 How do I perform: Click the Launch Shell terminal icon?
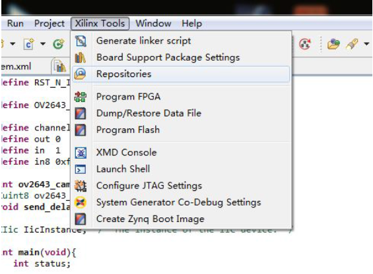click(x=81, y=169)
